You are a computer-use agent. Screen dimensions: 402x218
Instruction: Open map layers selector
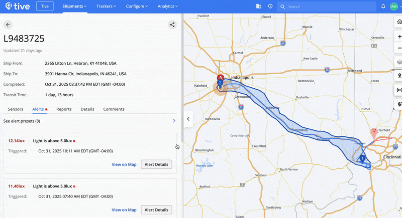399,62
